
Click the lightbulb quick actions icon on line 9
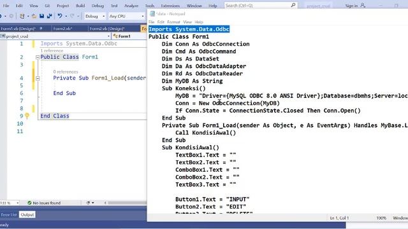(x=27, y=116)
